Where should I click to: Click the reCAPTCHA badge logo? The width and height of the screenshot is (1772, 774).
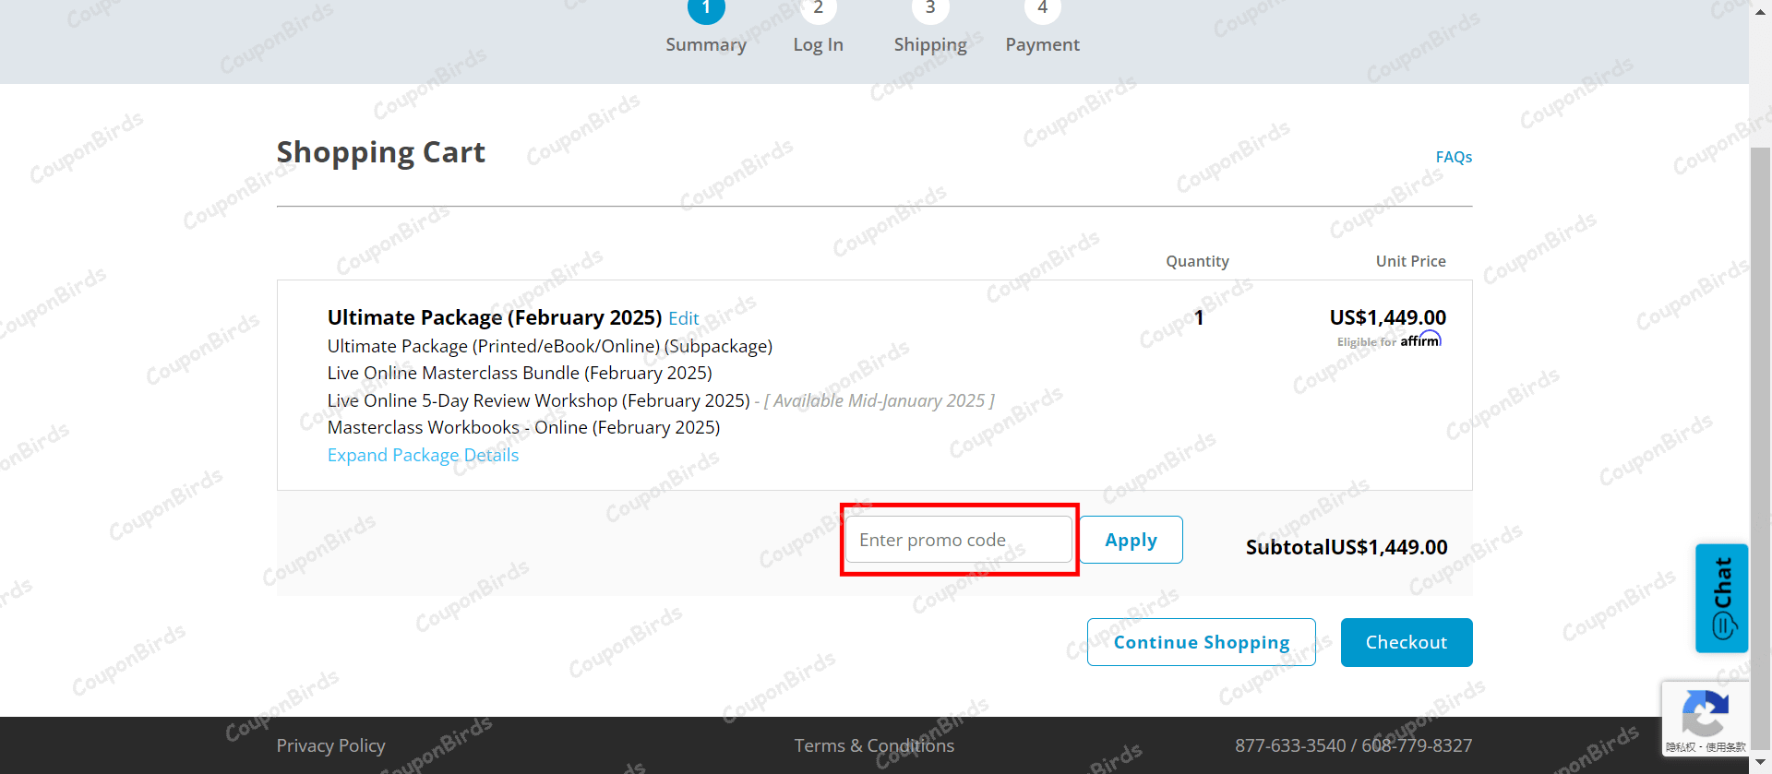coord(1704,713)
